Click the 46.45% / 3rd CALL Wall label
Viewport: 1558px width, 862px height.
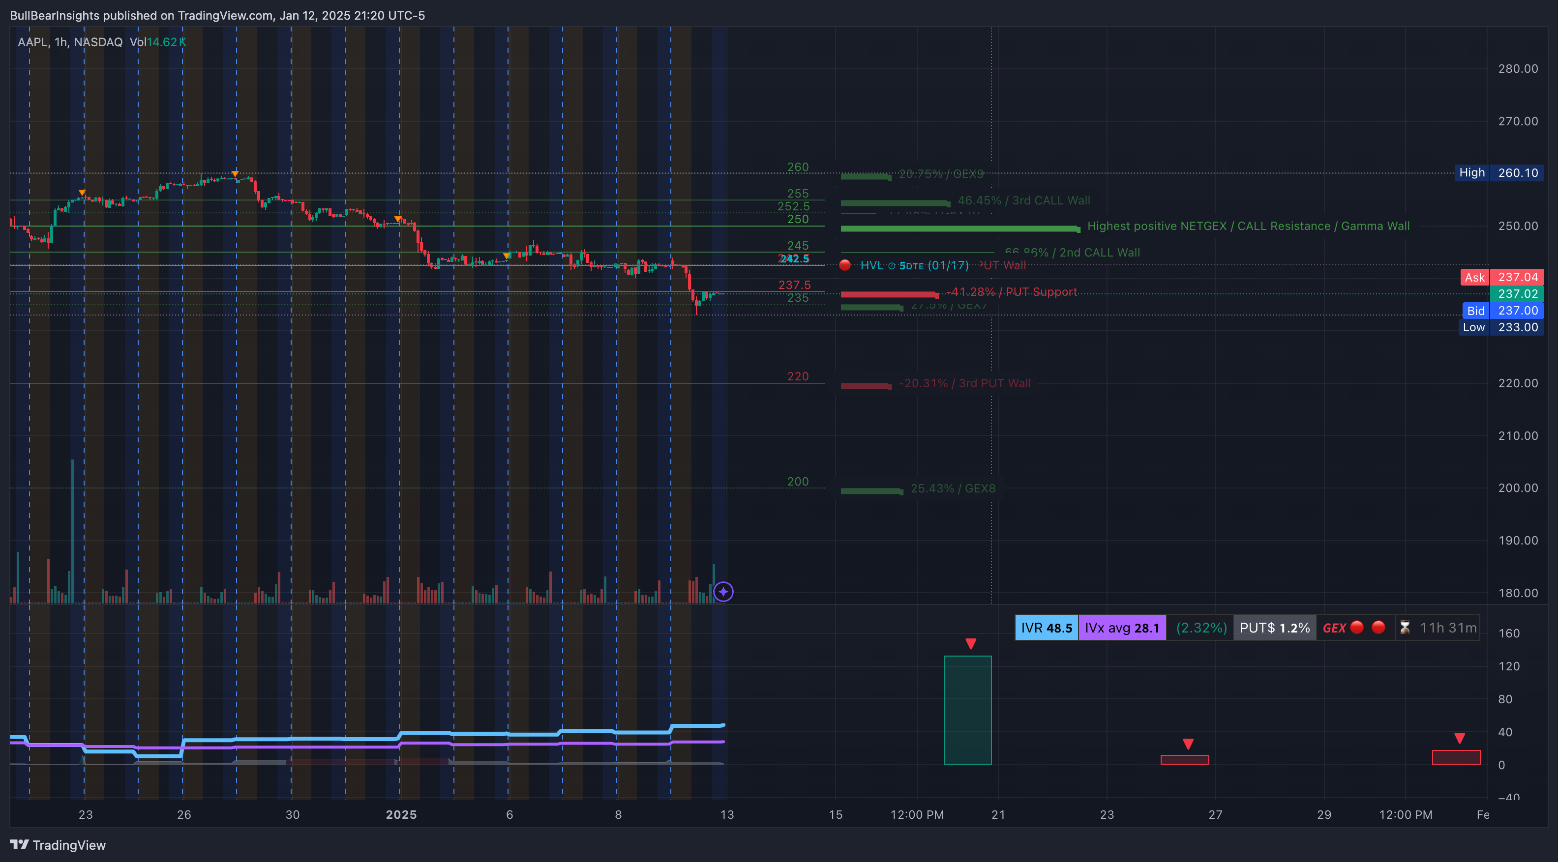click(x=1023, y=200)
